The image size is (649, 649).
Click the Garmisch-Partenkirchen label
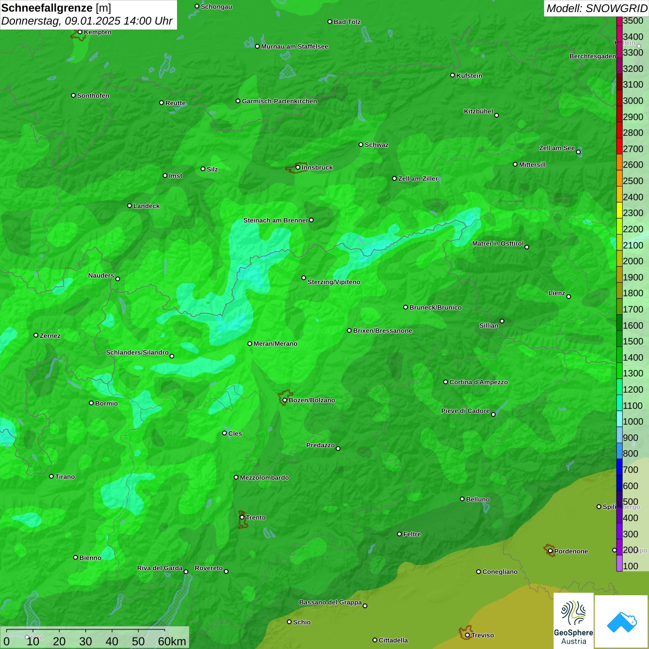click(x=280, y=101)
